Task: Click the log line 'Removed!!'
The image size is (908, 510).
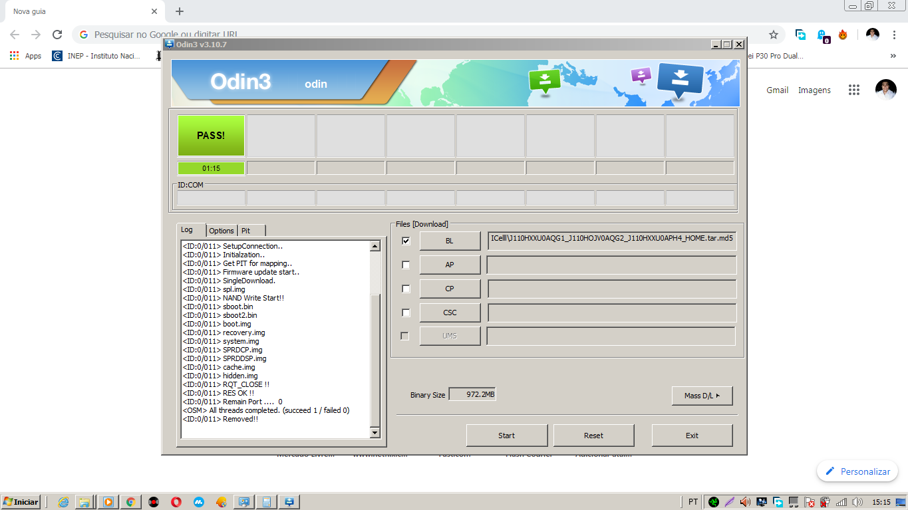Action: [220, 419]
